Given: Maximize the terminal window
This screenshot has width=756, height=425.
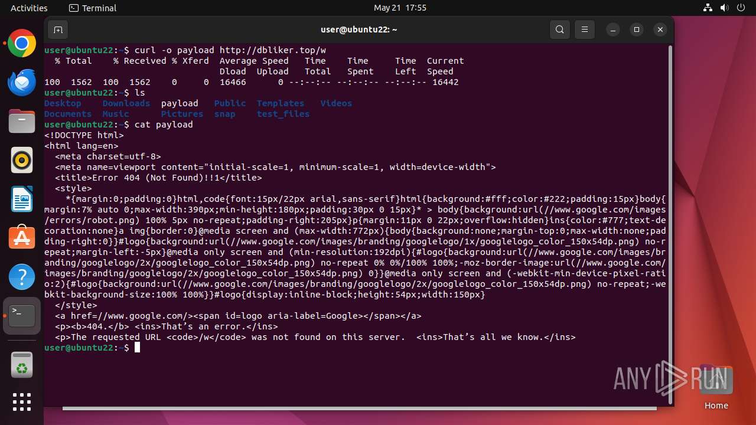Looking at the screenshot, I should 637,30.
